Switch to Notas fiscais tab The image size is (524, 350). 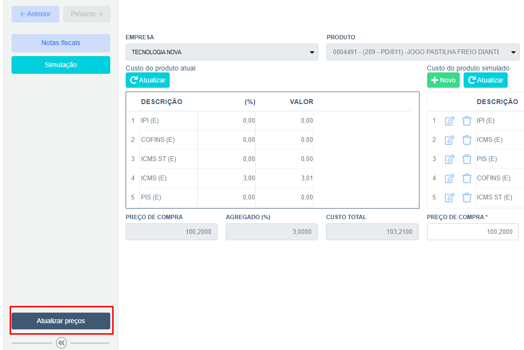[x=61, y=43]
